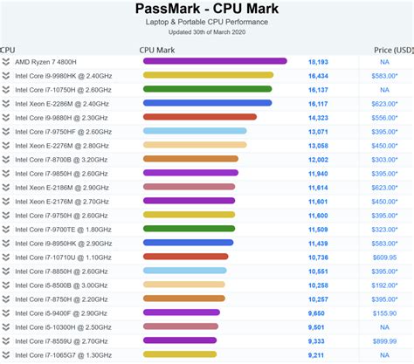Screen dimensions: 414x364
Task: Click the score 18,193
Action: click(x=318, y=62)
